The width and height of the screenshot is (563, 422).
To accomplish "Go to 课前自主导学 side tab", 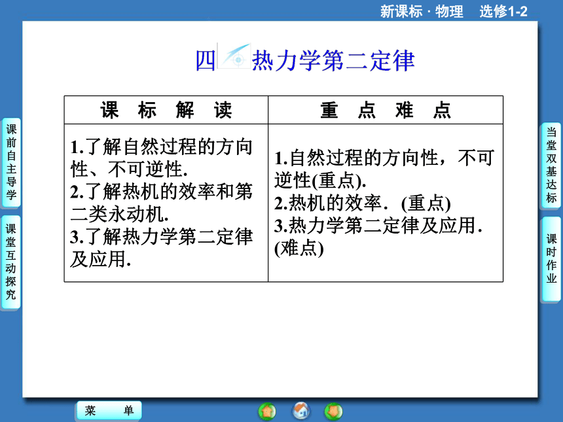I will 11,162.
